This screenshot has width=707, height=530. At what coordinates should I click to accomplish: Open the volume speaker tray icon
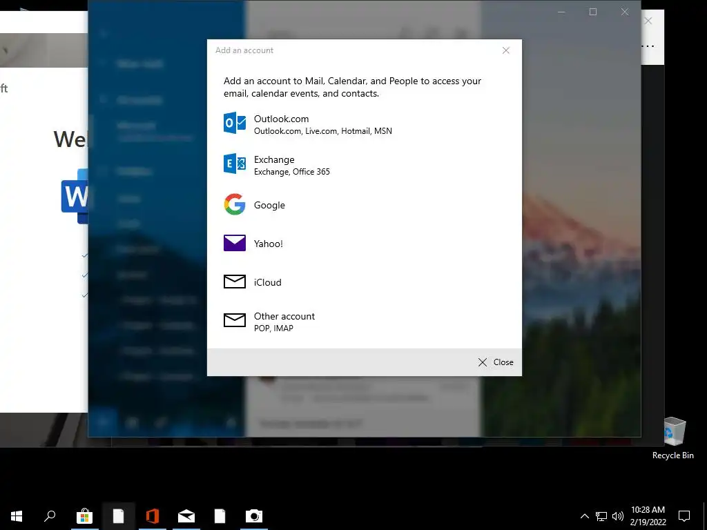pyautogui.click(x=618, y=516)
